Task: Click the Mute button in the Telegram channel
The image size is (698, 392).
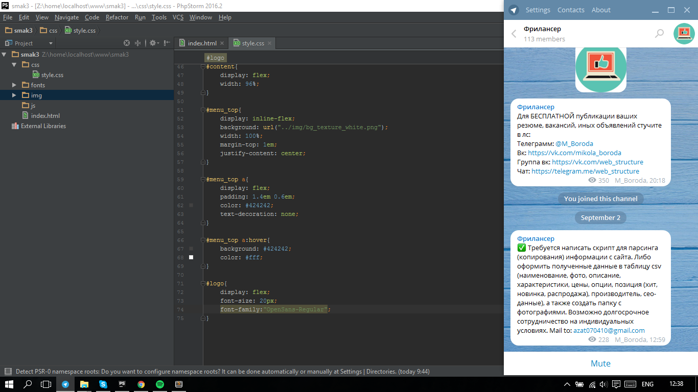Action: click(600, 363)
